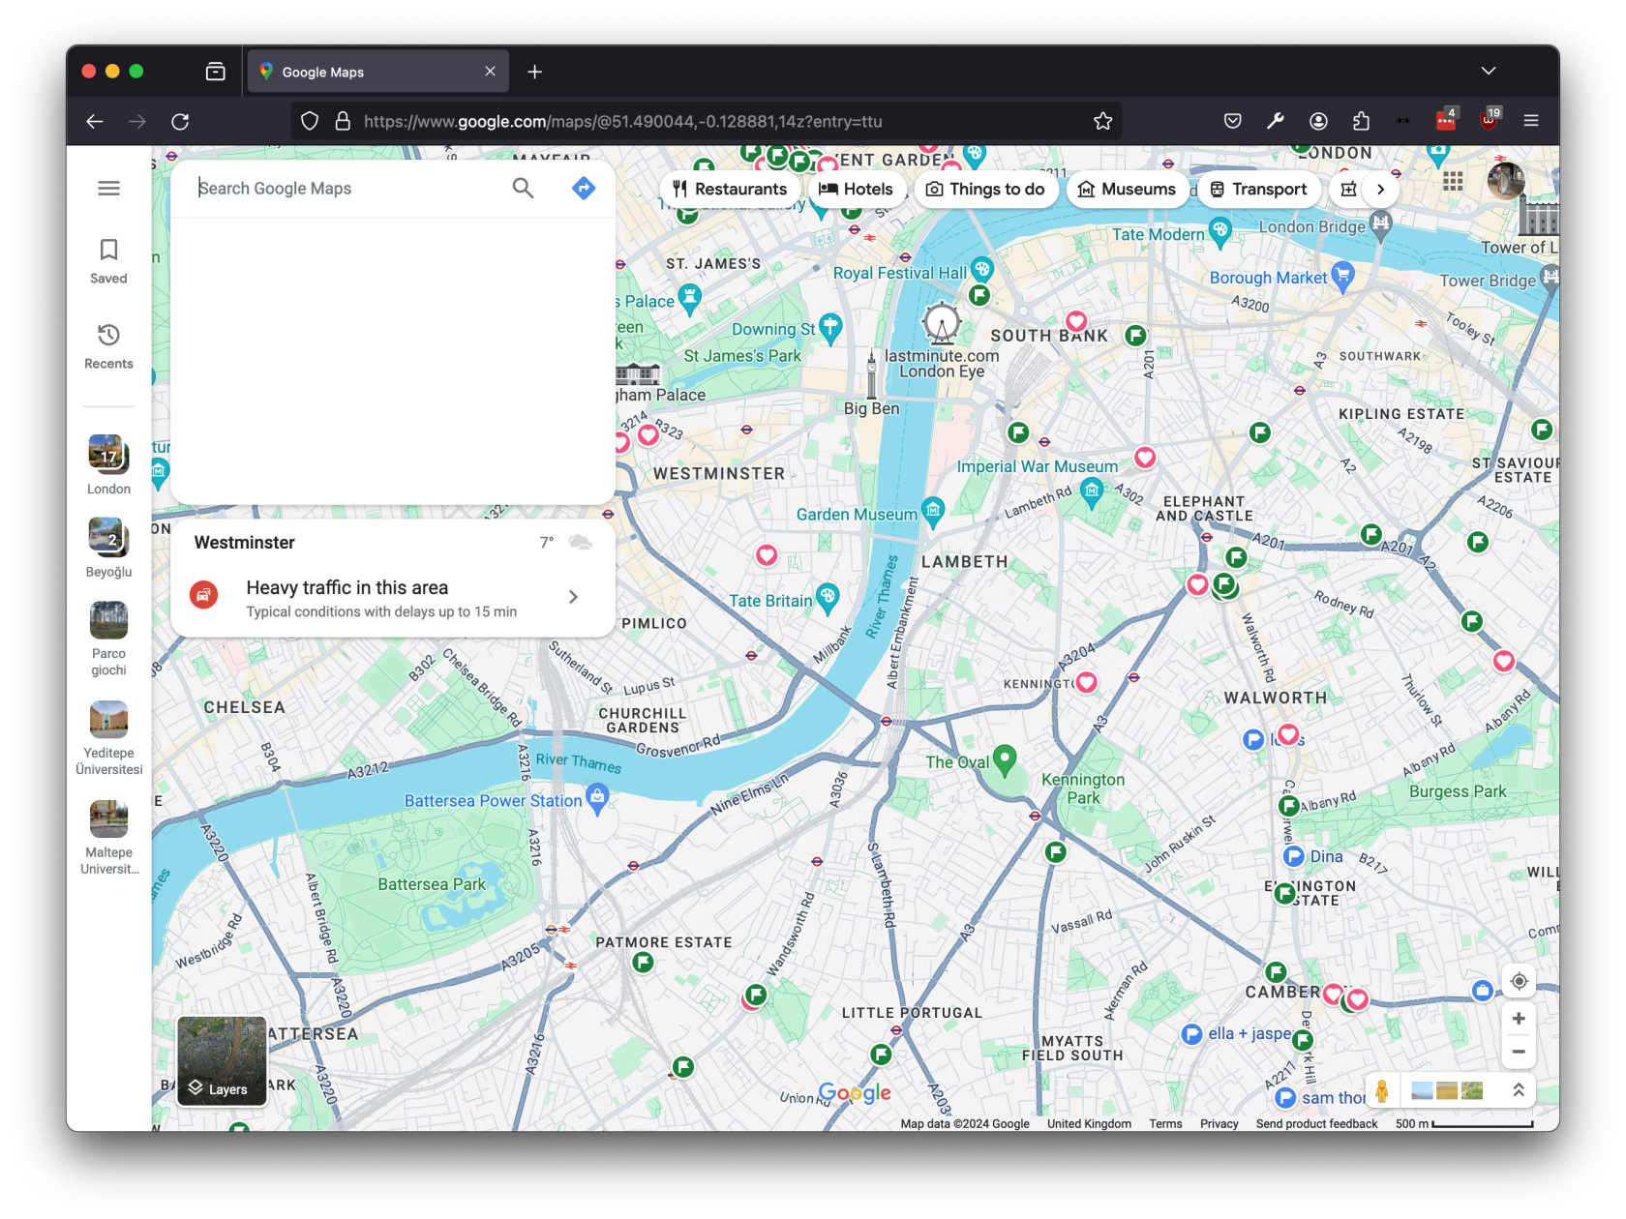Expand Heavy traffic in this area details

coord(573,597)
